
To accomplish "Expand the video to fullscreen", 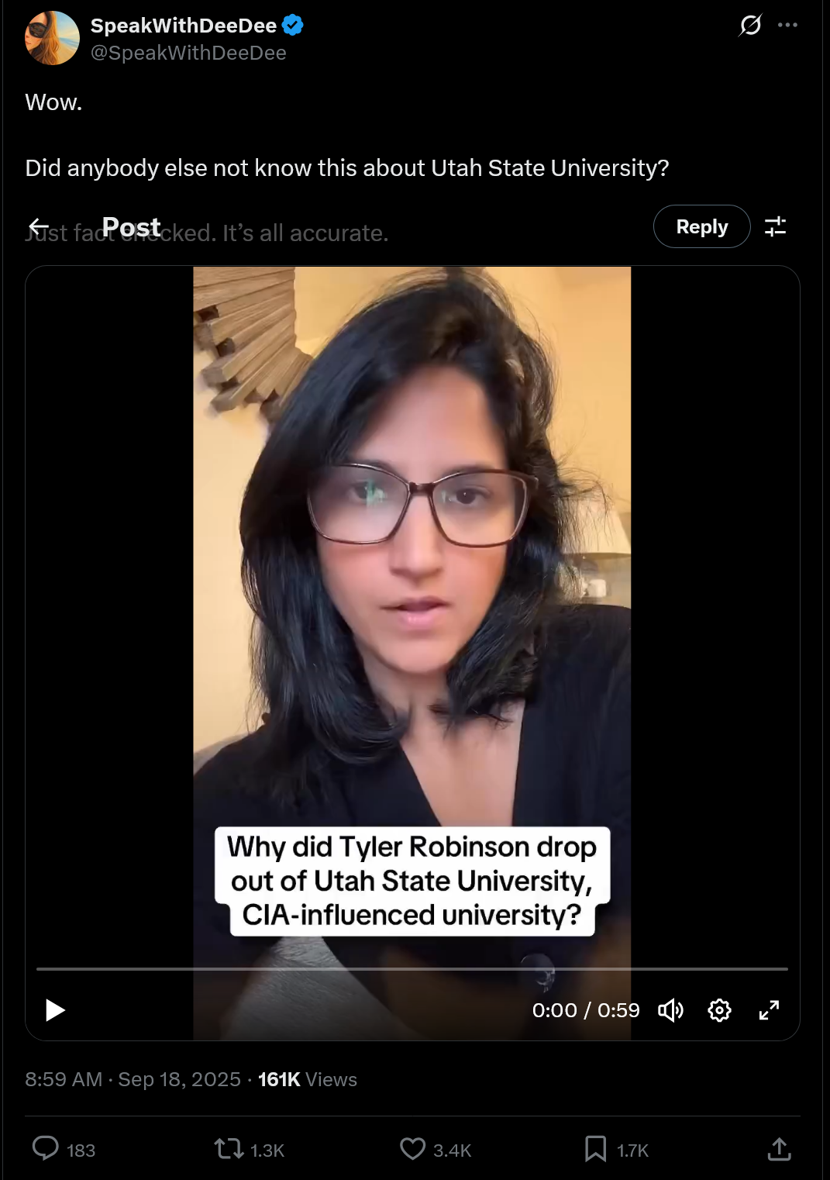I will 769,1010.
